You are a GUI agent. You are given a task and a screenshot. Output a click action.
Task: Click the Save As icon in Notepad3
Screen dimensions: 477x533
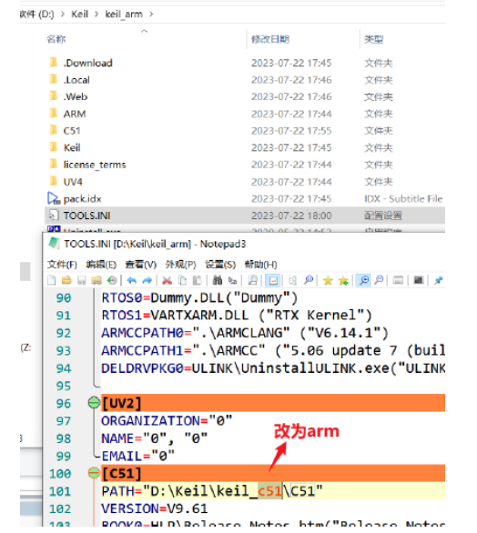[x=96, y=280]
